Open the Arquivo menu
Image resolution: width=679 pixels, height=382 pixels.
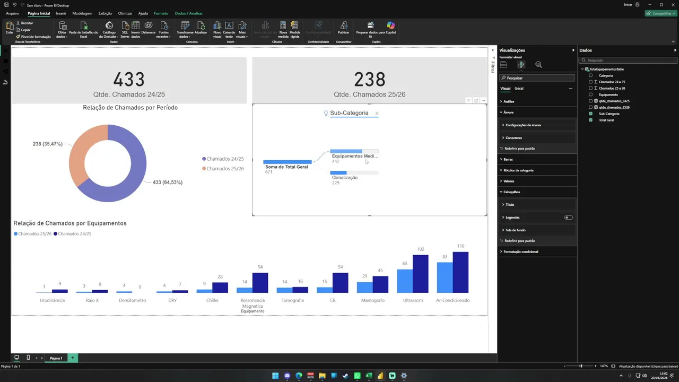click(x=12, y=13)
